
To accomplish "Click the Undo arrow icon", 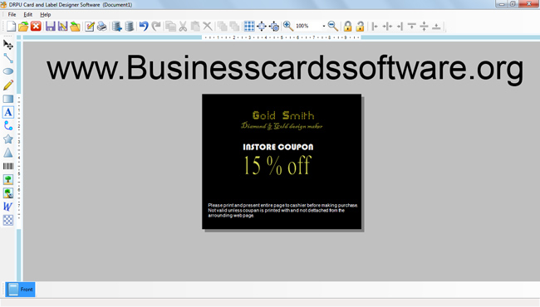I will tap(144, 26).
